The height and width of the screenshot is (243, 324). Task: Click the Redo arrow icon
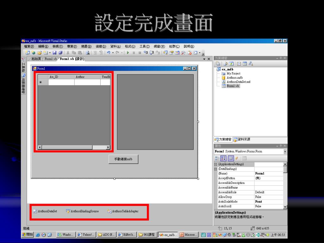click(x=117, y=53)
